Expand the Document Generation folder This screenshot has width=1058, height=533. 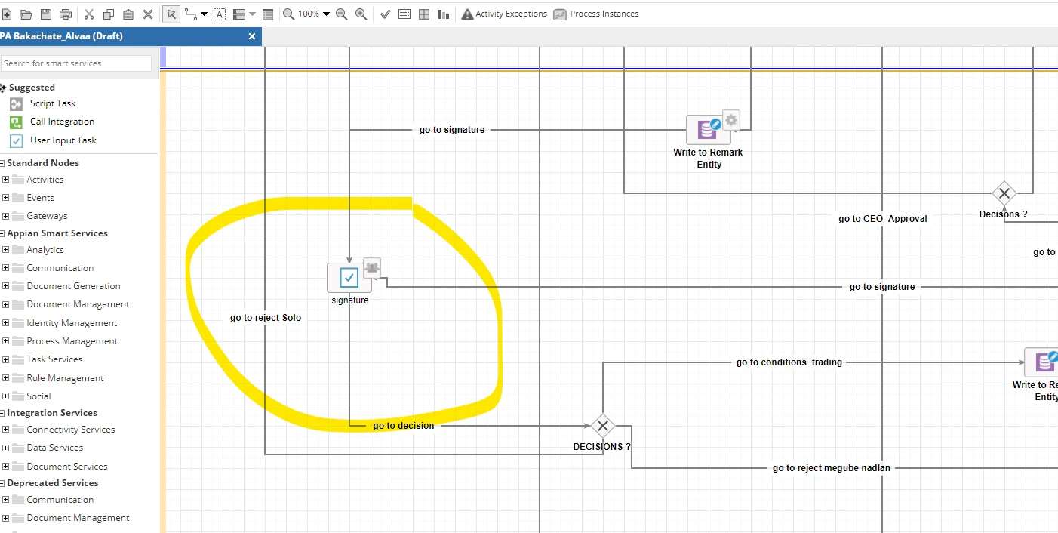(x=5, y=286)
